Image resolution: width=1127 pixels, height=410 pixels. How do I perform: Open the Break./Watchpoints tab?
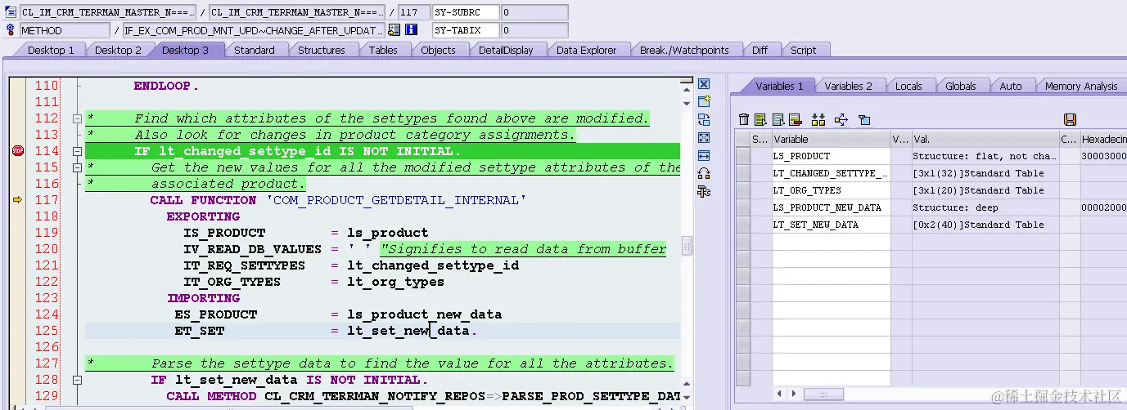[684, 50]
